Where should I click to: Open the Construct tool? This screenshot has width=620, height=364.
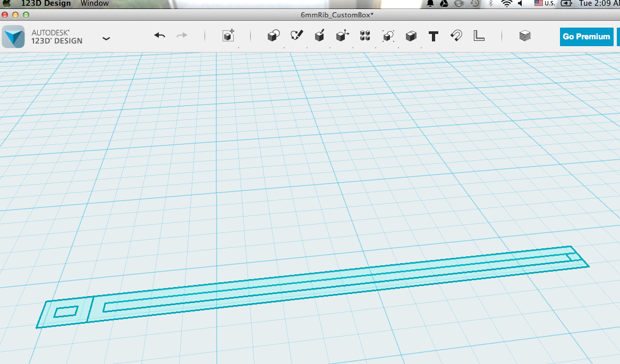pyautogui.click(x=319, y=36)
